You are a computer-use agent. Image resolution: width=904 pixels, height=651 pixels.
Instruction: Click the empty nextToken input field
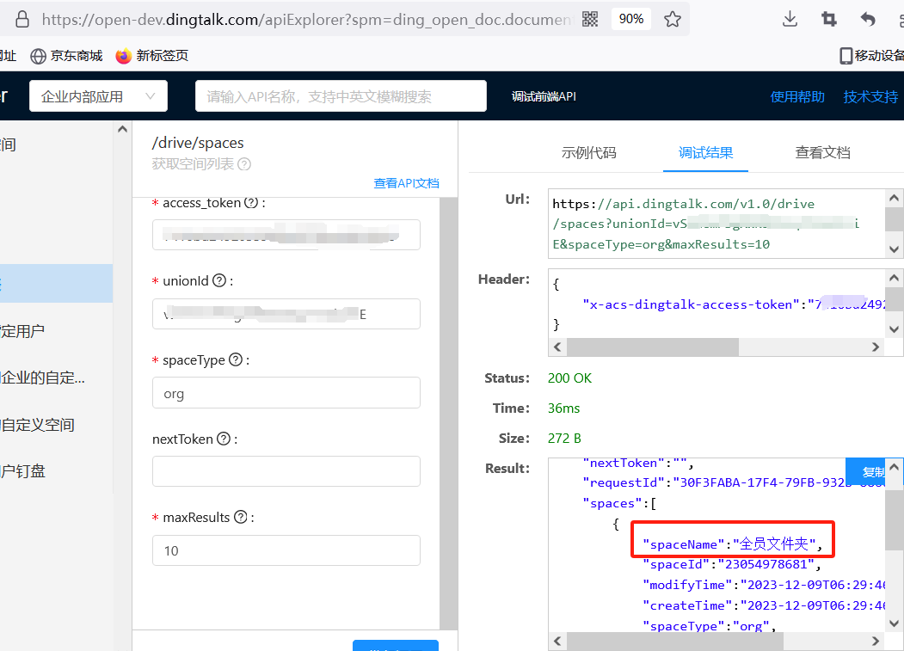coord(286,471)
